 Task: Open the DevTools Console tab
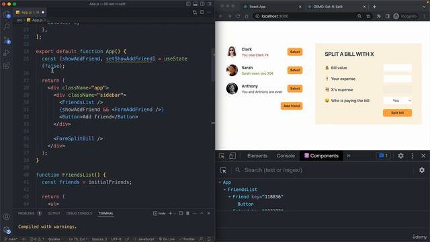286,156
